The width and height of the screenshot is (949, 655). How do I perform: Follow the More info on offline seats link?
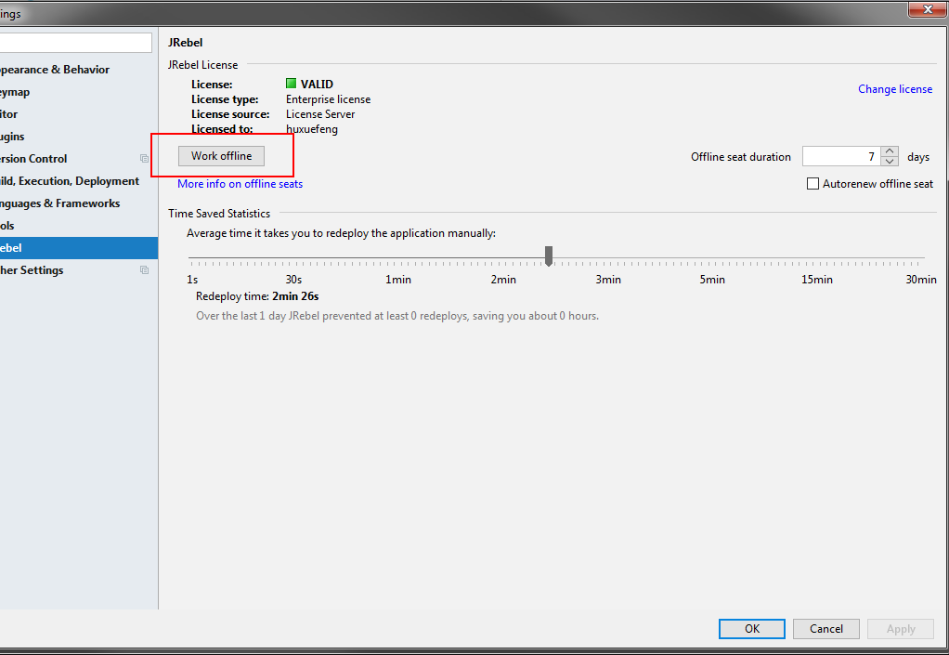click(x=240, y=183)
